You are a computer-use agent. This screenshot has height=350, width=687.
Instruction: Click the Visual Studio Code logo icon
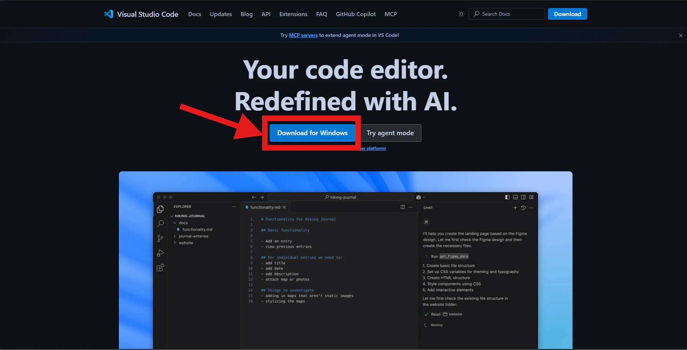pos(109,14)
